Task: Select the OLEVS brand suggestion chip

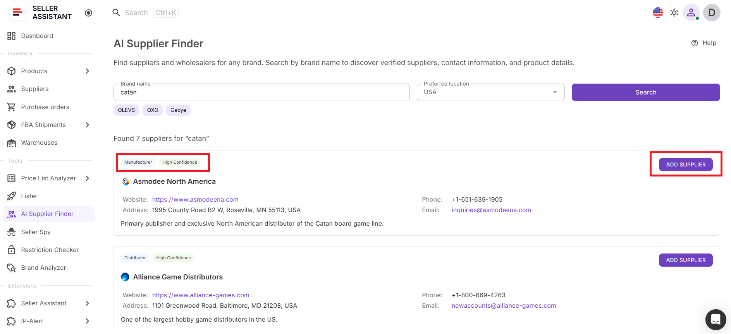Action: tap(126, 110)
